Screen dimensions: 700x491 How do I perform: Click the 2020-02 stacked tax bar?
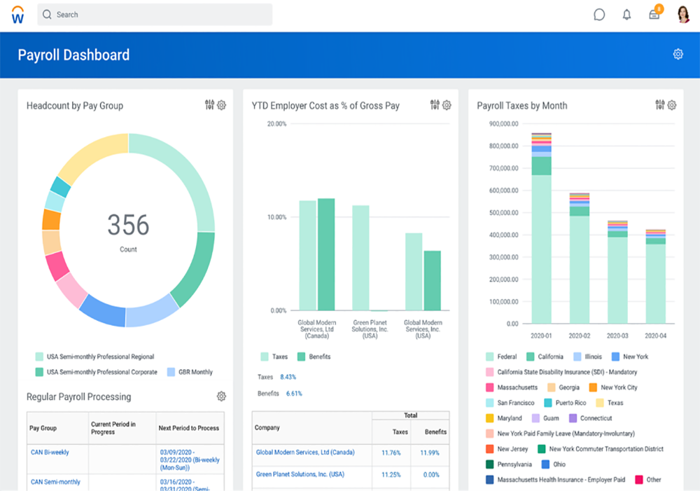[580, 258]
